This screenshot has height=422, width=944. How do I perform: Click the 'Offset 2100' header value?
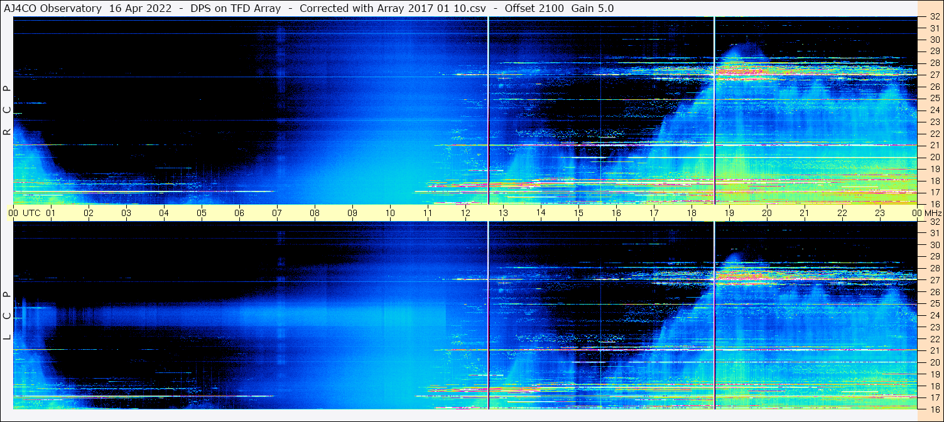click(534, 8)
